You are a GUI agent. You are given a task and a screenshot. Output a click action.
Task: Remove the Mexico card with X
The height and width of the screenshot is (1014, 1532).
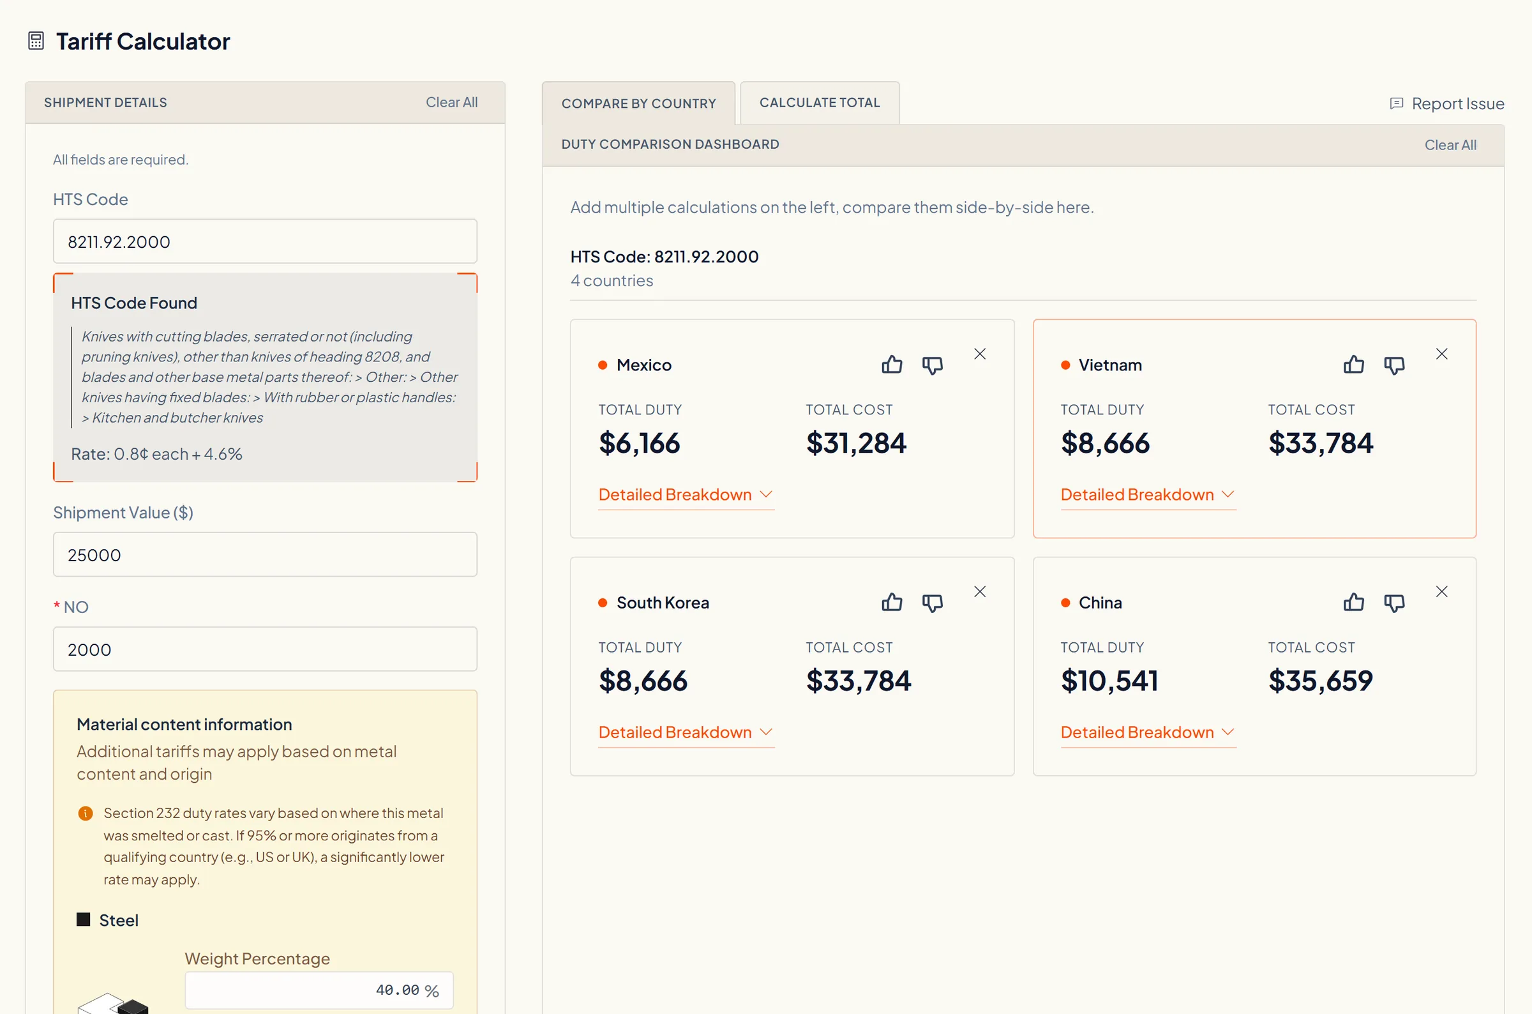coord(980,354)
